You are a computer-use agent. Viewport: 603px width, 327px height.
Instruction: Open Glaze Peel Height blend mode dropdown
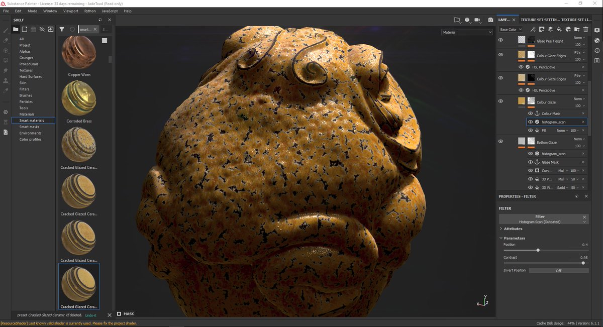pyautogui.click(x=579, y=38)
